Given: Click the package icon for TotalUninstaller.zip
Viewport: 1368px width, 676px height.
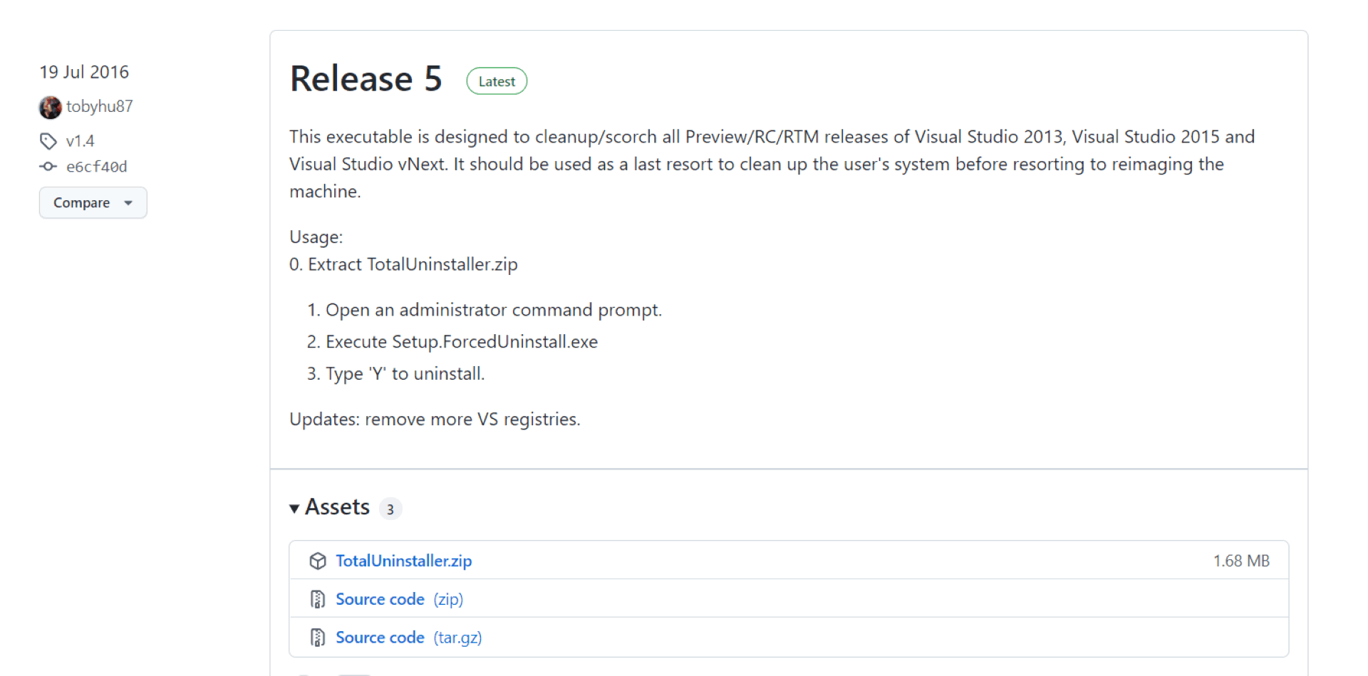Looking at the screenshot, I should click(x=318, y=561).
